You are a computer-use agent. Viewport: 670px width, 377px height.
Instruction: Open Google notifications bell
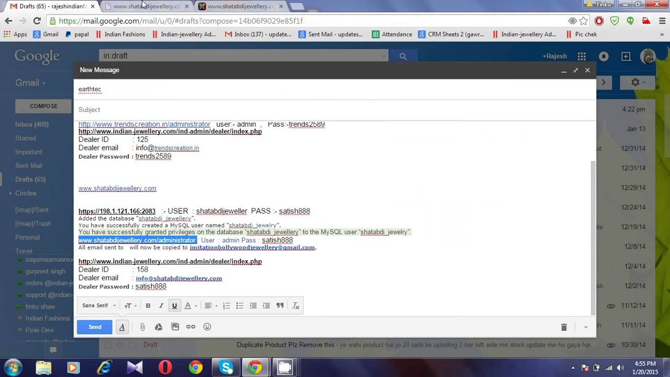[604, 57]
